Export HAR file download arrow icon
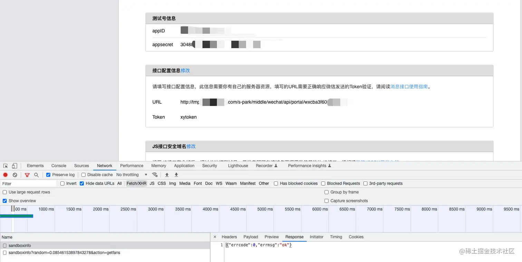Viewport: 522px width, 262px height. pyautogui.click(x=176, y=175)
